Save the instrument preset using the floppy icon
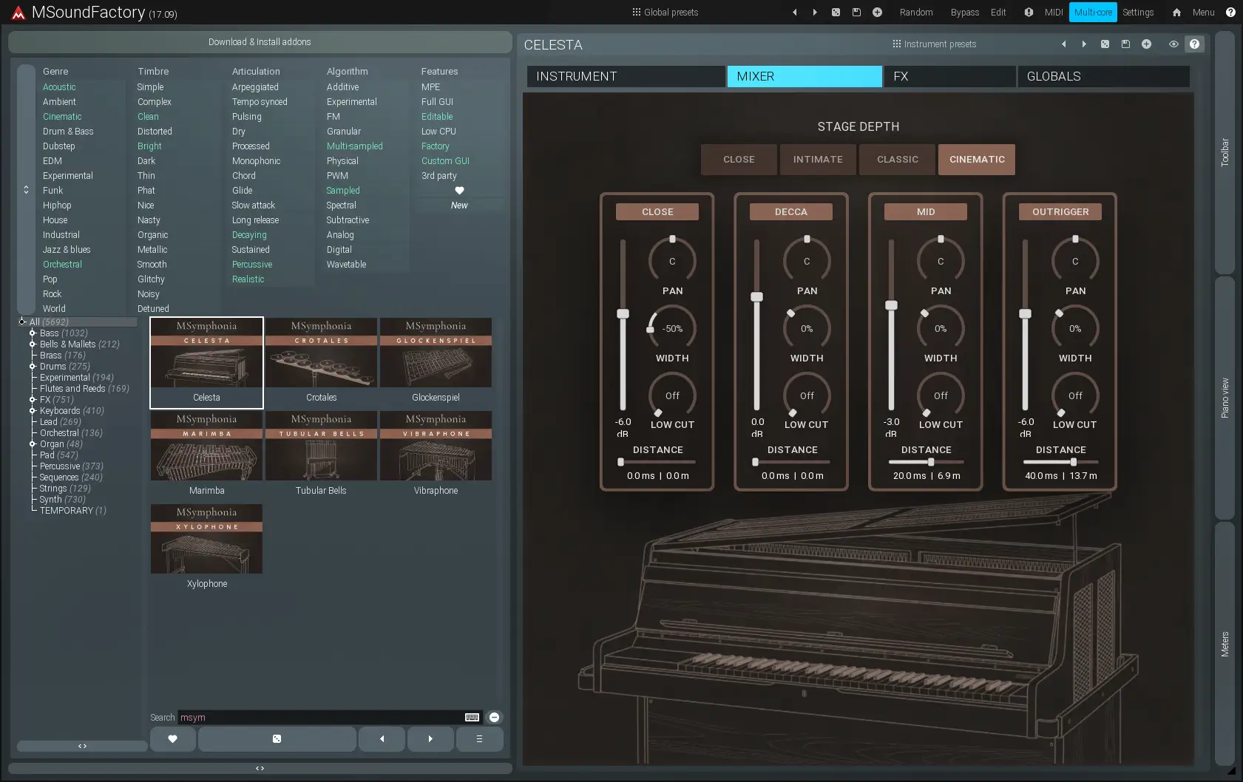 click(x=1125, y=44)
